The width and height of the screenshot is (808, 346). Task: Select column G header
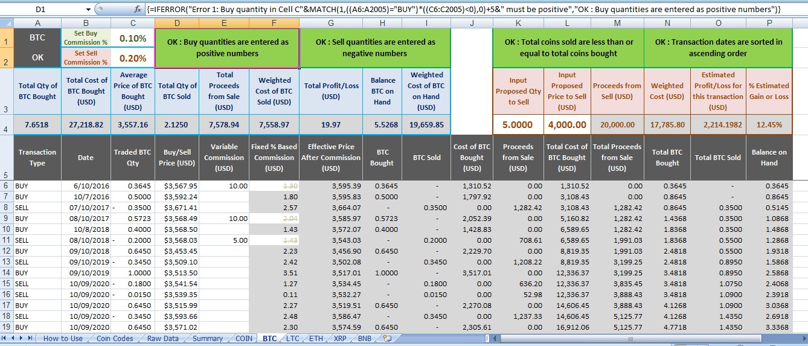pyautogui.click(x=330, y=23)
